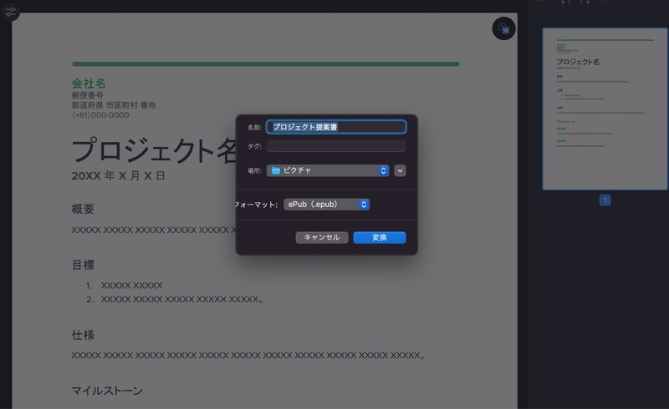Click the マイルストーン section heading
The height and width of the screenshot is (409, 669).
click(107, 391)
